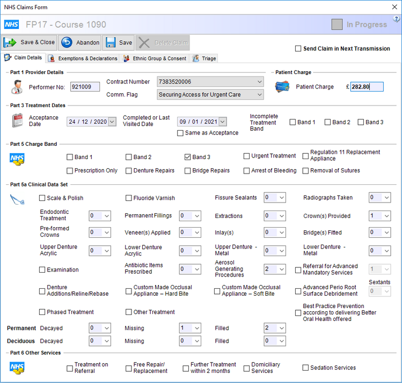Image resolution: width=402 pixels, height=383 pixels.
Task: Open the Exemptions & Declarations tab
Action: 83,58
